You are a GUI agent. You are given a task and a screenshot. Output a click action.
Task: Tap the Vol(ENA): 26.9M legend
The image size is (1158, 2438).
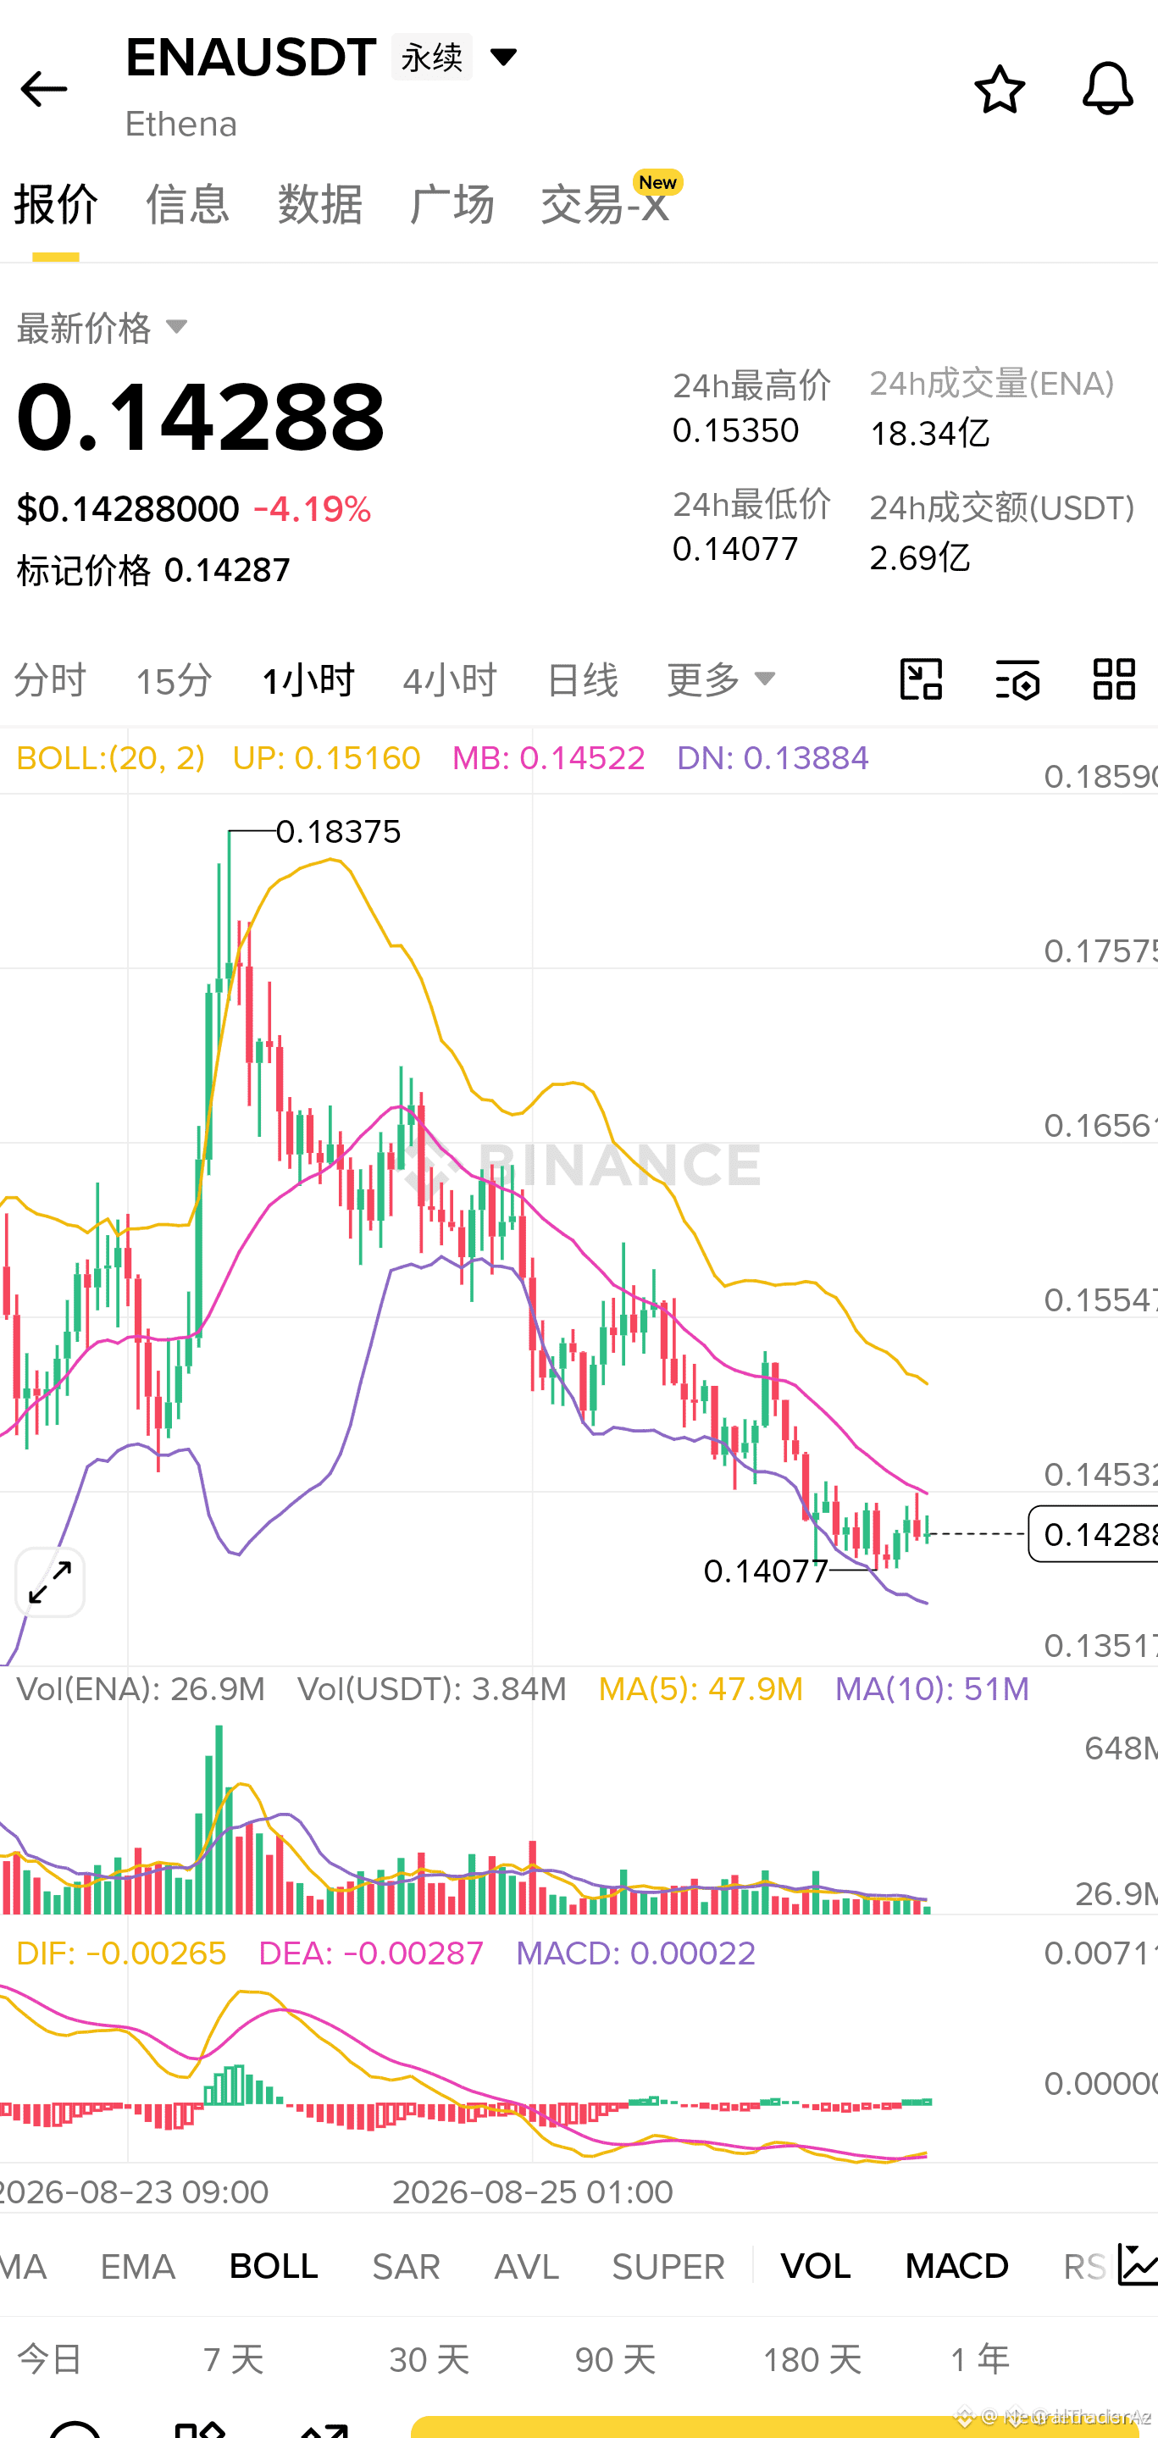(x=141, y=1689)
